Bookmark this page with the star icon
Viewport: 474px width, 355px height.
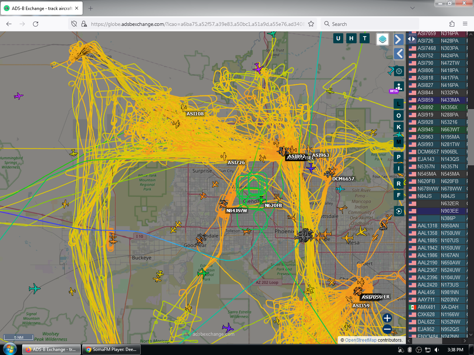[x=311, y=24]
